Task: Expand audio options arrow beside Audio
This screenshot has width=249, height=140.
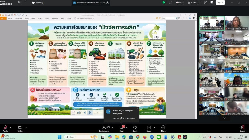Action: pos(11,127)
